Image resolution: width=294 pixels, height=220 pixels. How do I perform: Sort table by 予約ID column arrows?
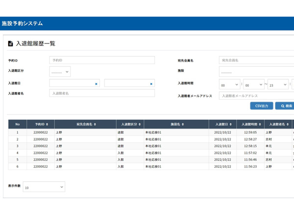(47, 125)
